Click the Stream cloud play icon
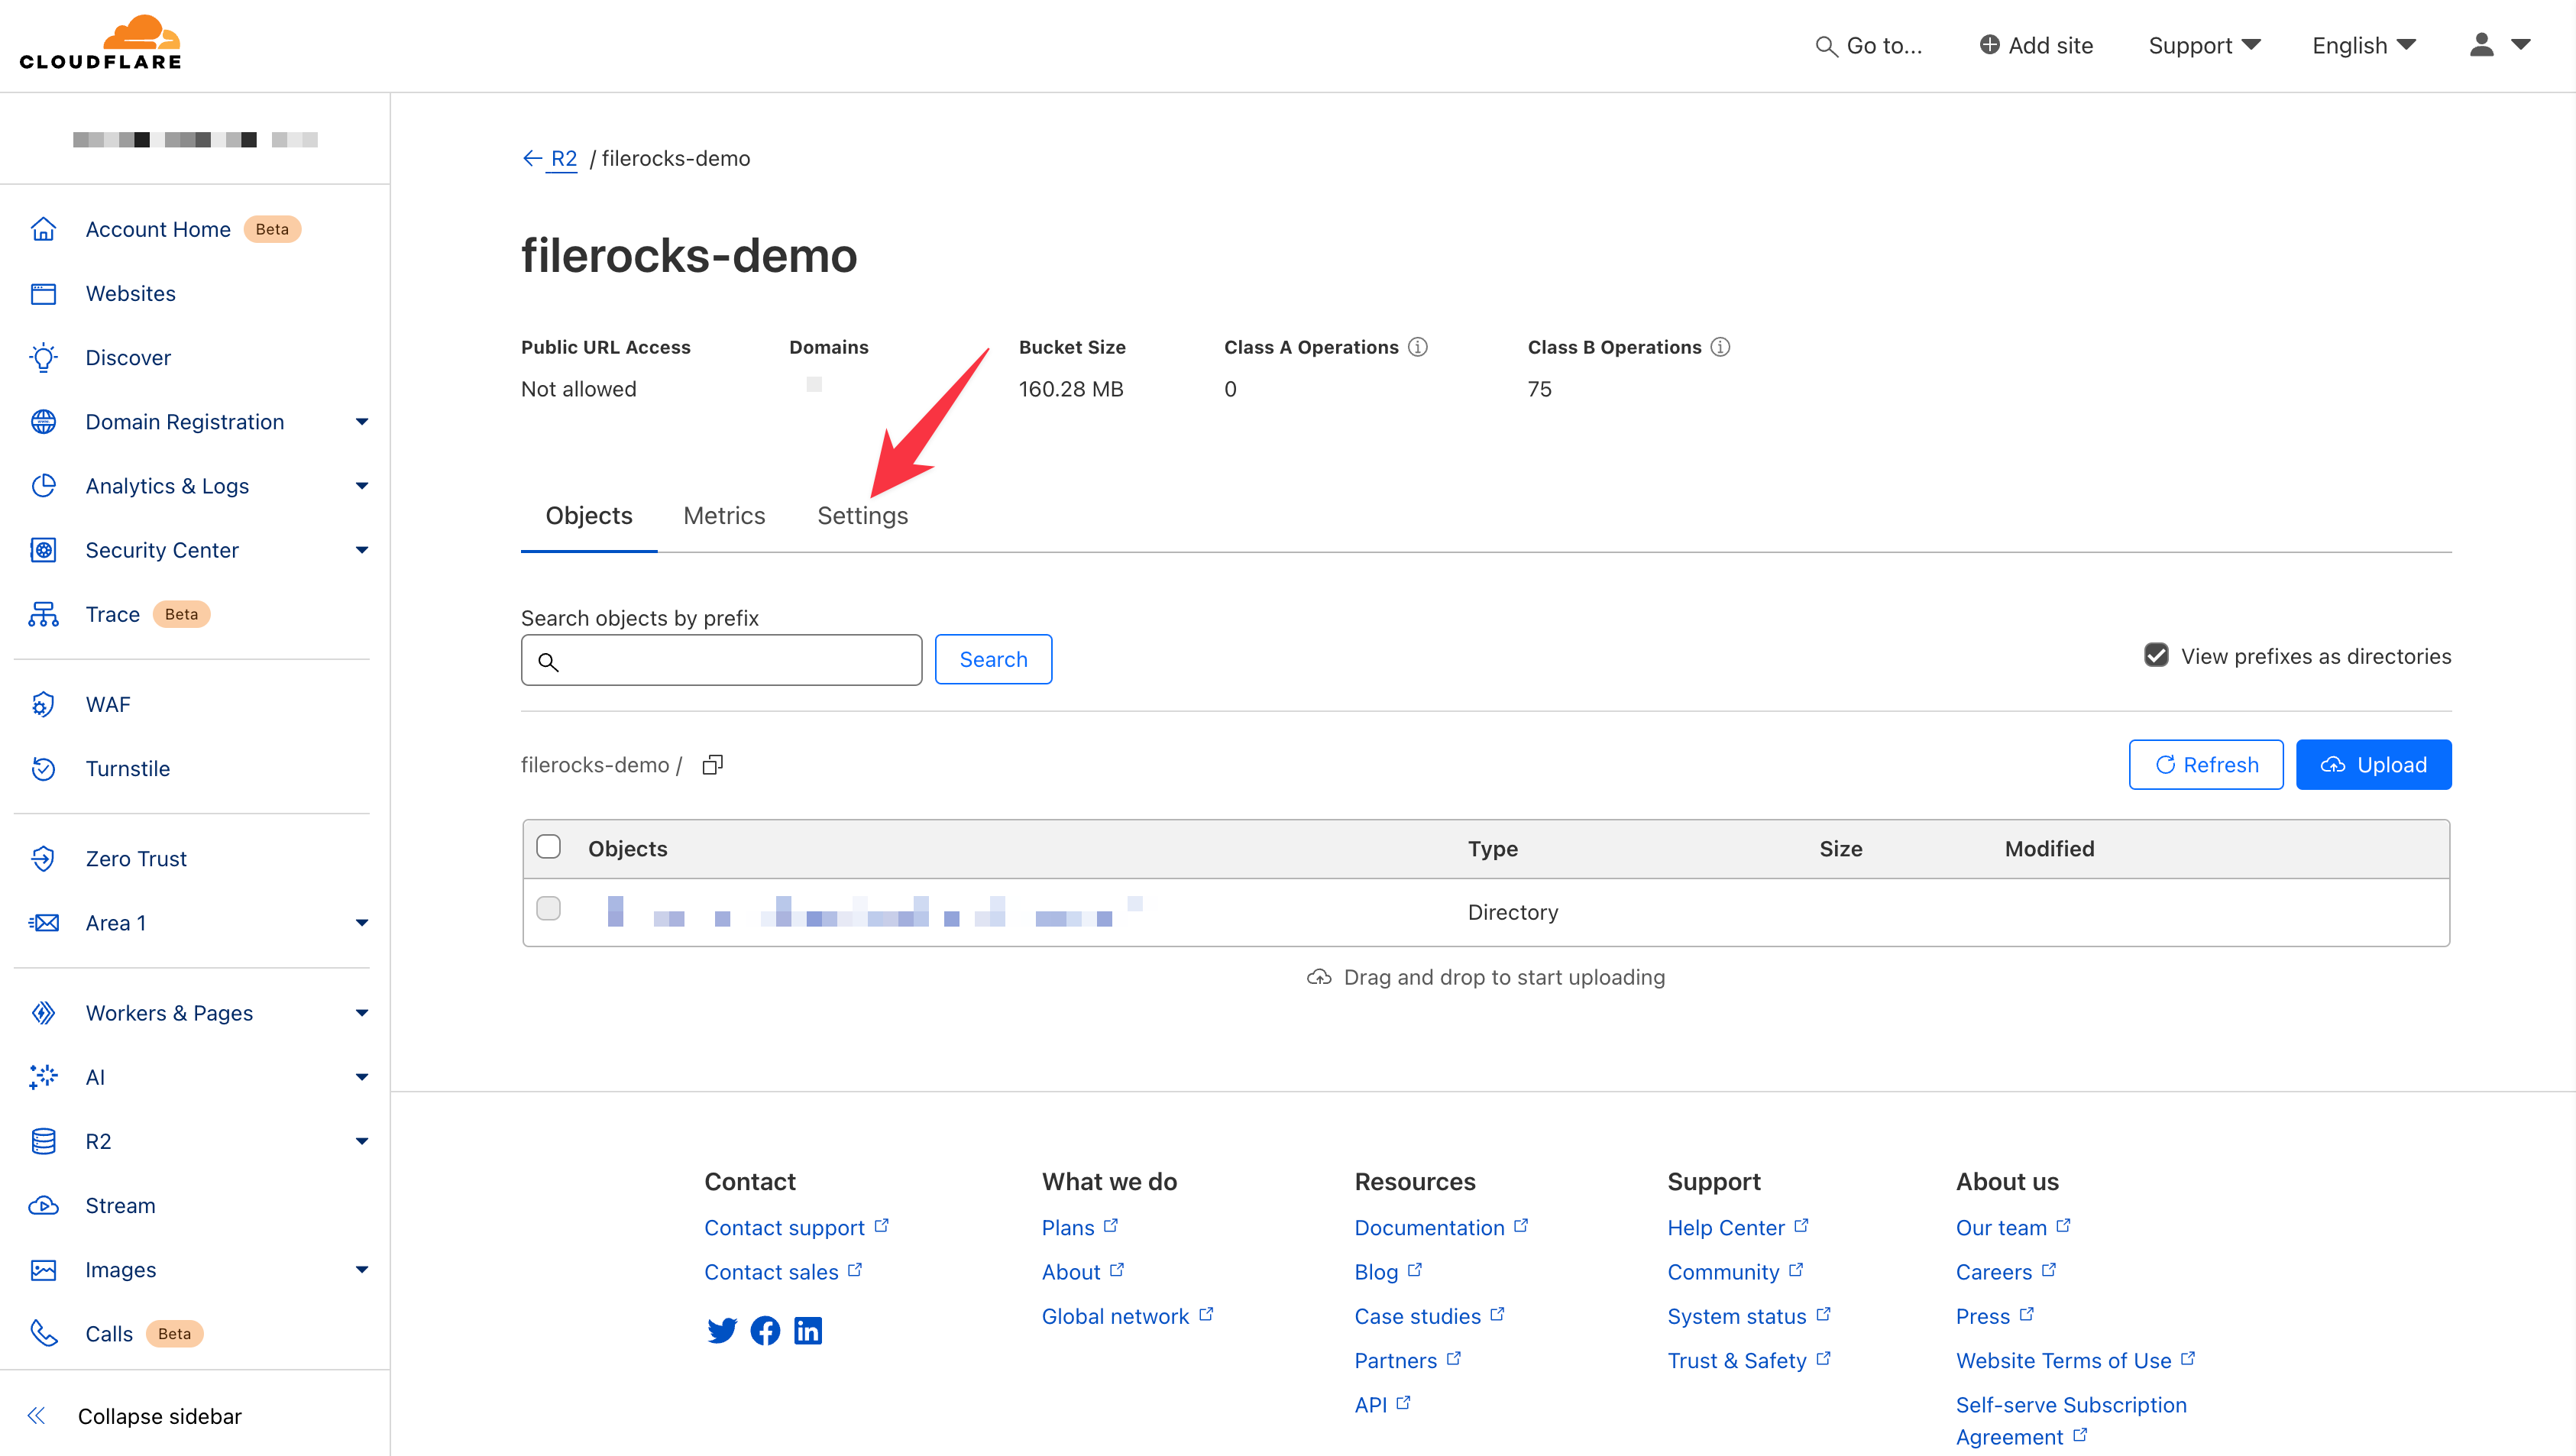This screenshot has width=2576, height=1456. click(43, 1205)
